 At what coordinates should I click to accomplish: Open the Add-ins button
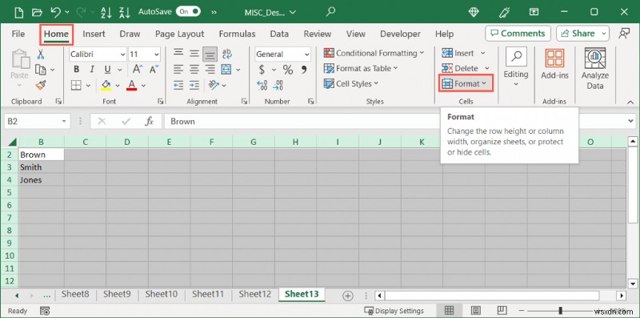554,64
